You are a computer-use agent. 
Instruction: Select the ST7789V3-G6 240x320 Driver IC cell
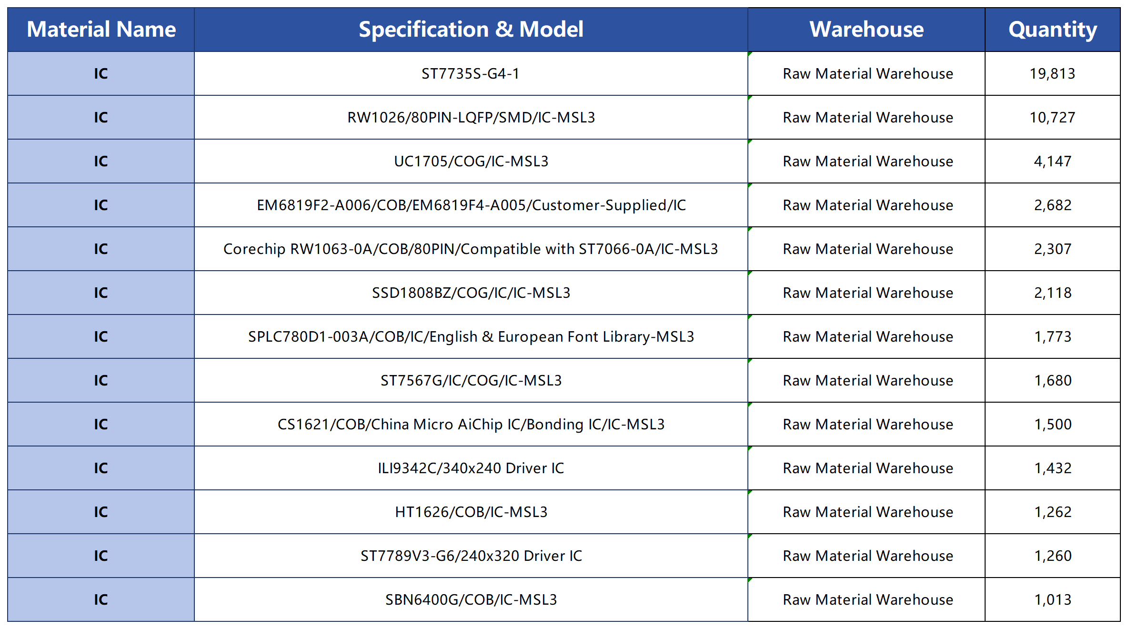[x=471, y=556]
